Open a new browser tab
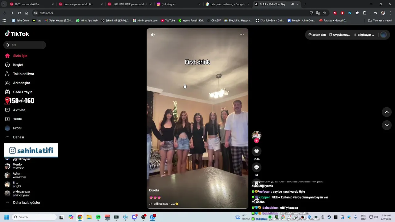The height and width of the screenshot is (222, 395). point(305,4)
